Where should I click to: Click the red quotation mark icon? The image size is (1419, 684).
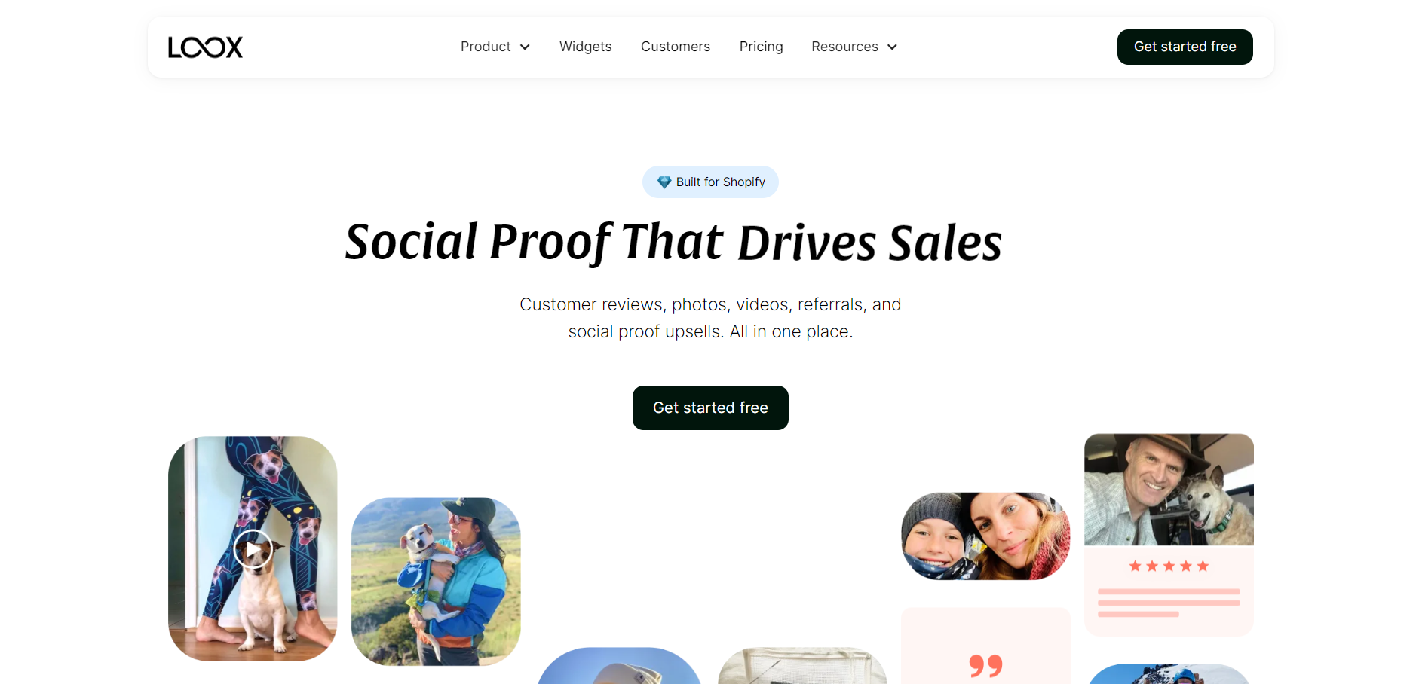(985, 665)
